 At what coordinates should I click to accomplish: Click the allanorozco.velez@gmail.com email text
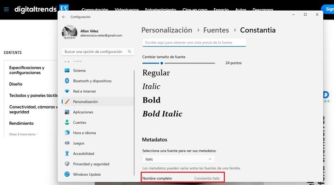[101, 36]
